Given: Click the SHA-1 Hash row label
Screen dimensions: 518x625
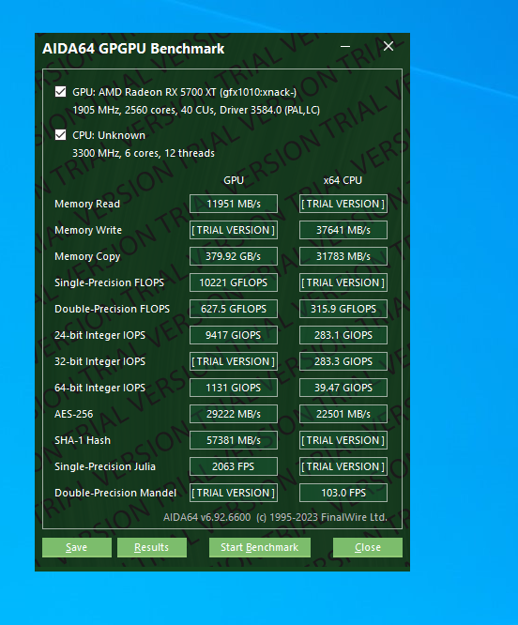Looking at the screenshot, I should click(83, 440).
